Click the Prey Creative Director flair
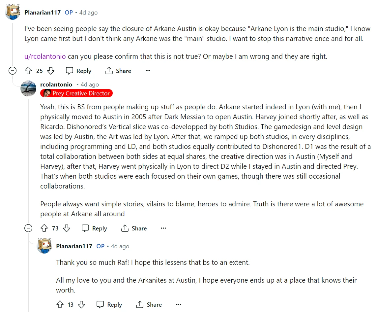377x312 pixels. [x=76, y=93]
